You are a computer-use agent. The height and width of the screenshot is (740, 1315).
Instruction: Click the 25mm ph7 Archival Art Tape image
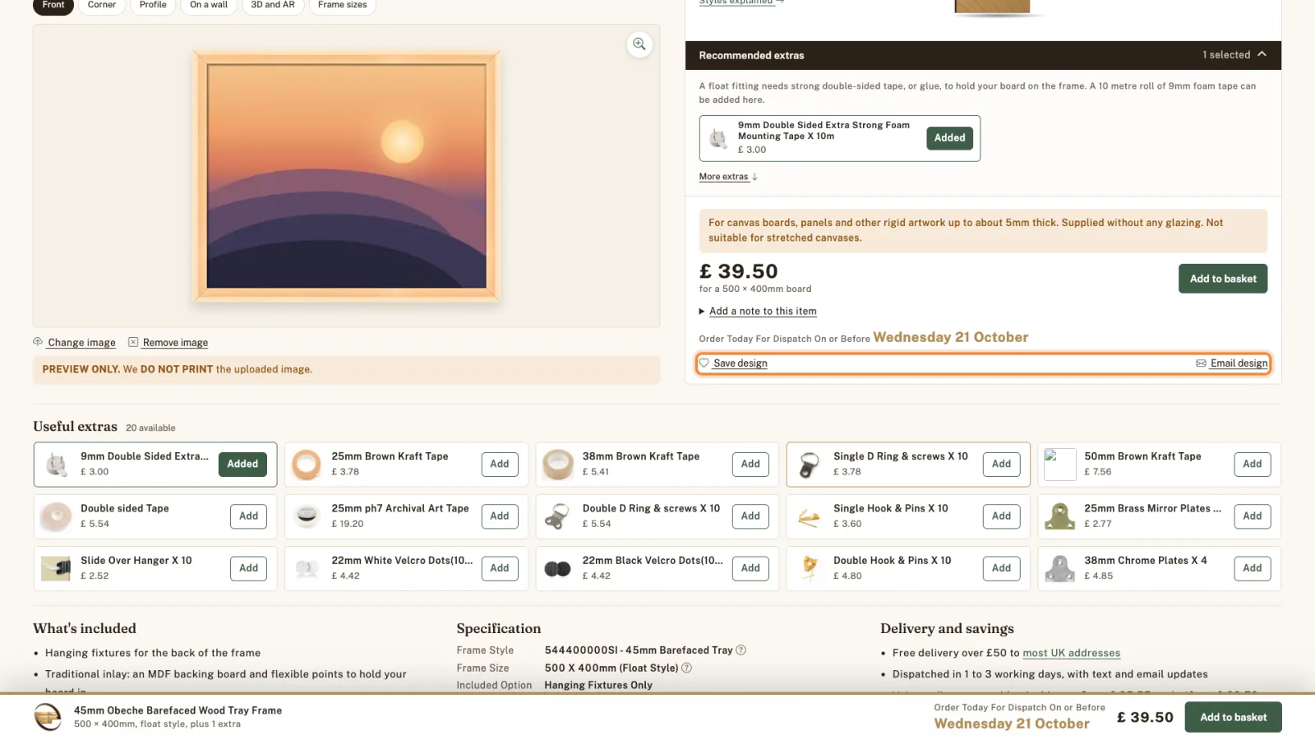(307, 516)
